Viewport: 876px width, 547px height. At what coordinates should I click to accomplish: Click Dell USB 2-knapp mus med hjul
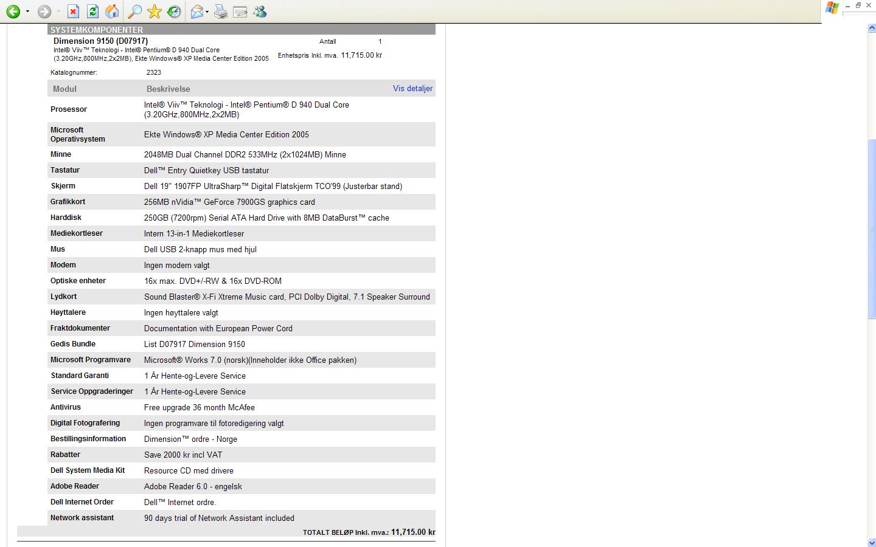pyautogui.click(x=200, y=249)
